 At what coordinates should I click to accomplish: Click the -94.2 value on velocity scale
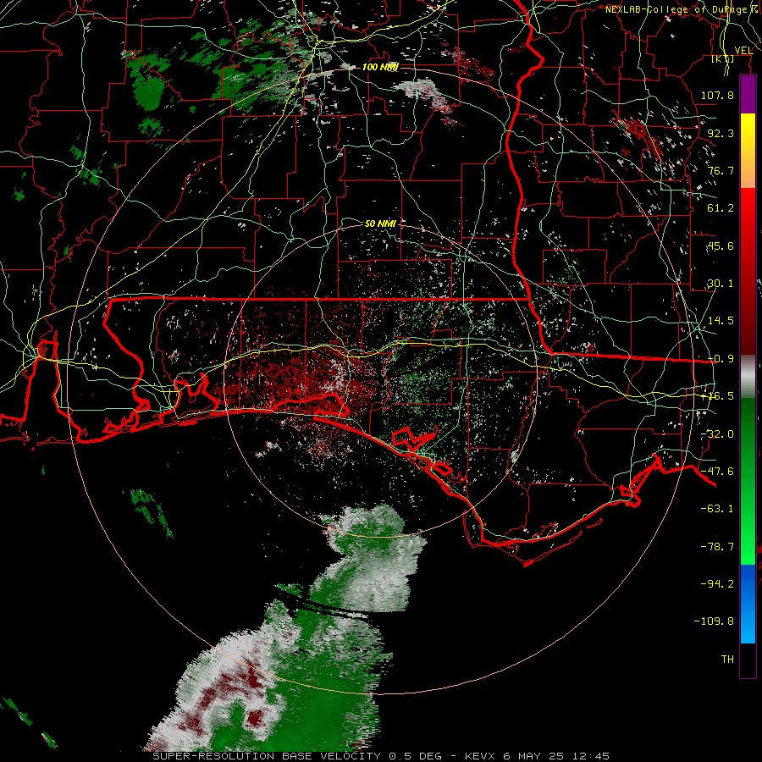point(717,584)
